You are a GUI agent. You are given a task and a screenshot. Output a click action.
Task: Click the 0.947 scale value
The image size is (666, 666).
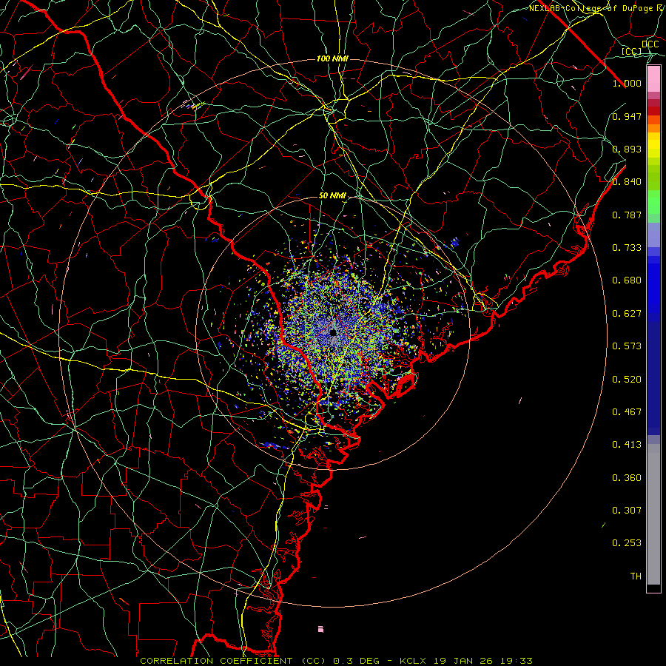(x=627, y=116)
